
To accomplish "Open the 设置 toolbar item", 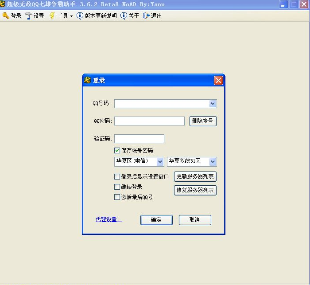I will tap(35, 16).
